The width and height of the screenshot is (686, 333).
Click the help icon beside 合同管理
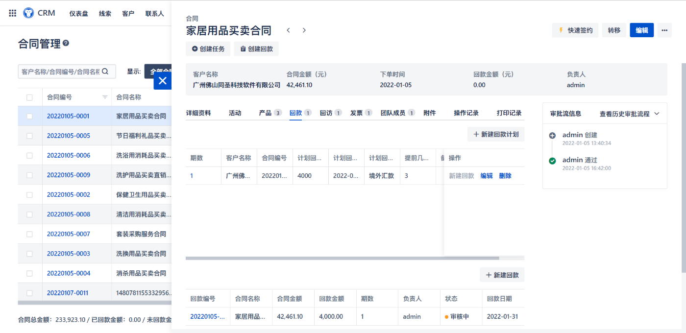(x=66, y=43)
